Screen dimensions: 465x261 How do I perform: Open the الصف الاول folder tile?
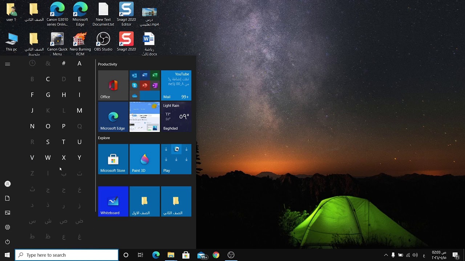pos(145,202)
